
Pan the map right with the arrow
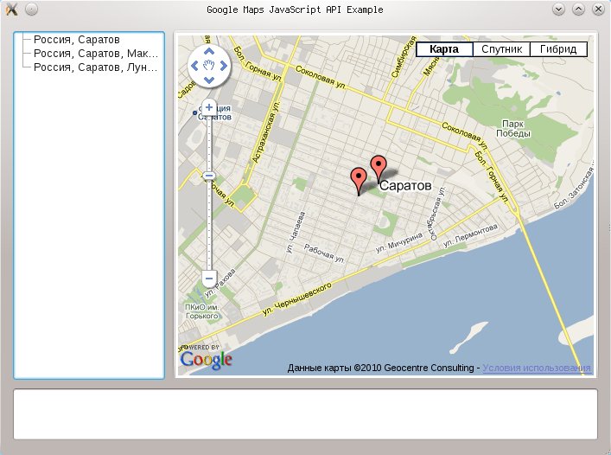(x=224, y=66)
